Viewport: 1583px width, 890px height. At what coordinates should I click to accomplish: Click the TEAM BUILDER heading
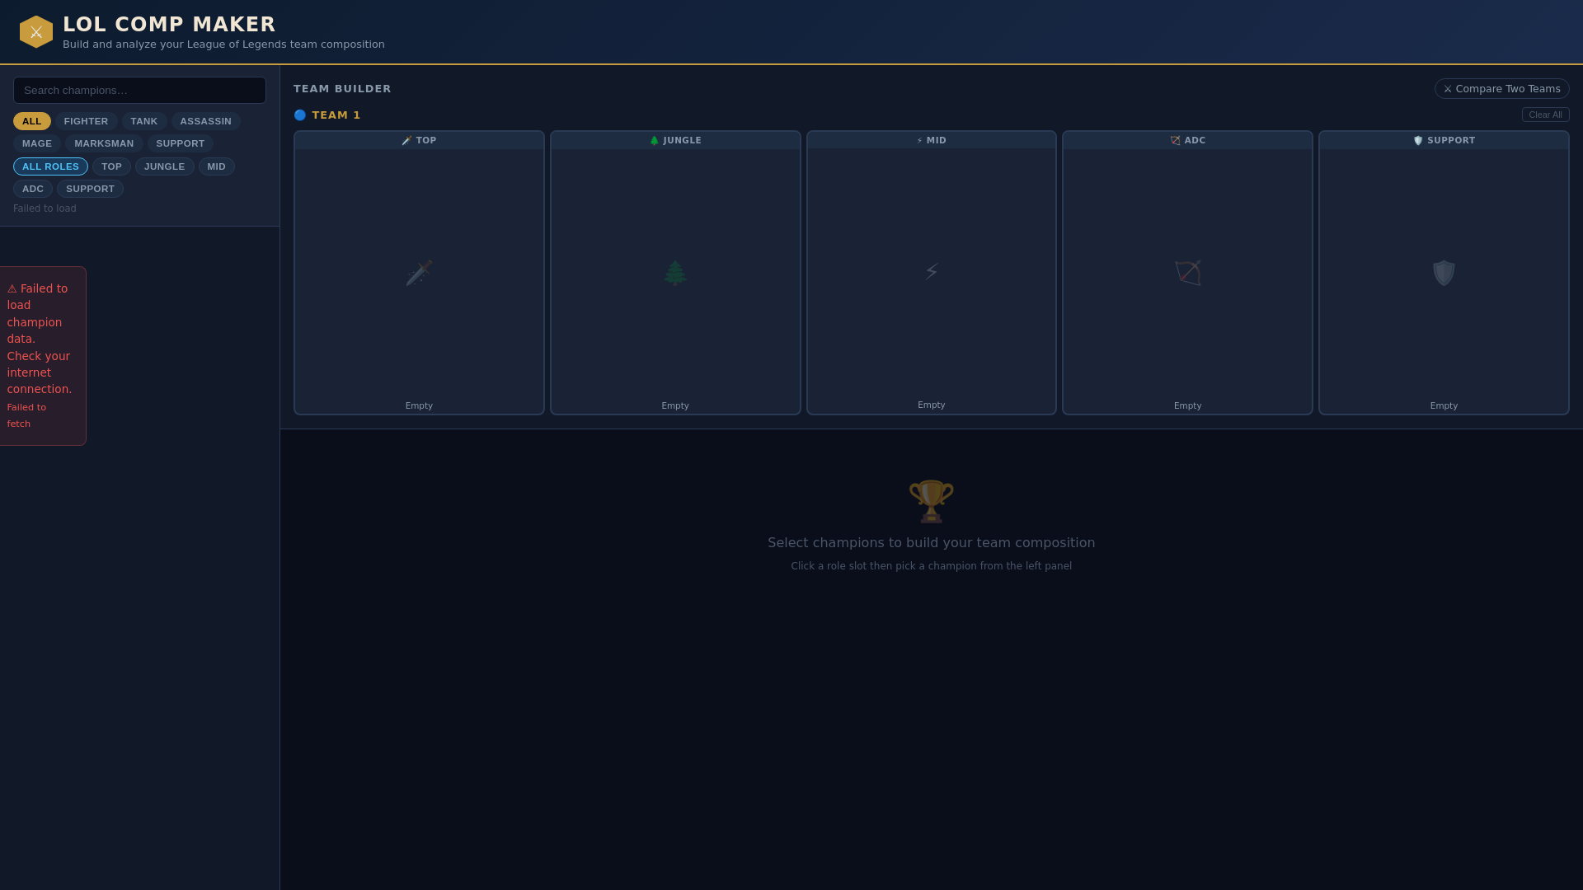[x=342, y=89]
